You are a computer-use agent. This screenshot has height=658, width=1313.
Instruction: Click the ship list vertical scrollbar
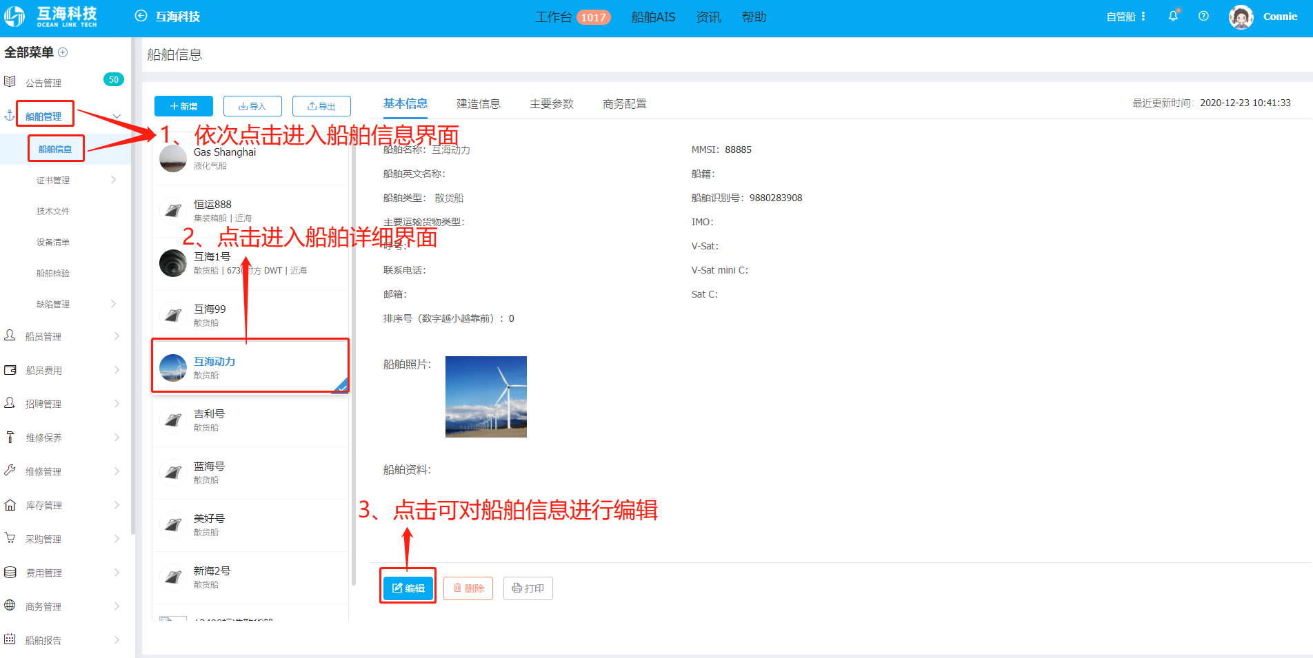coord(354,358)
